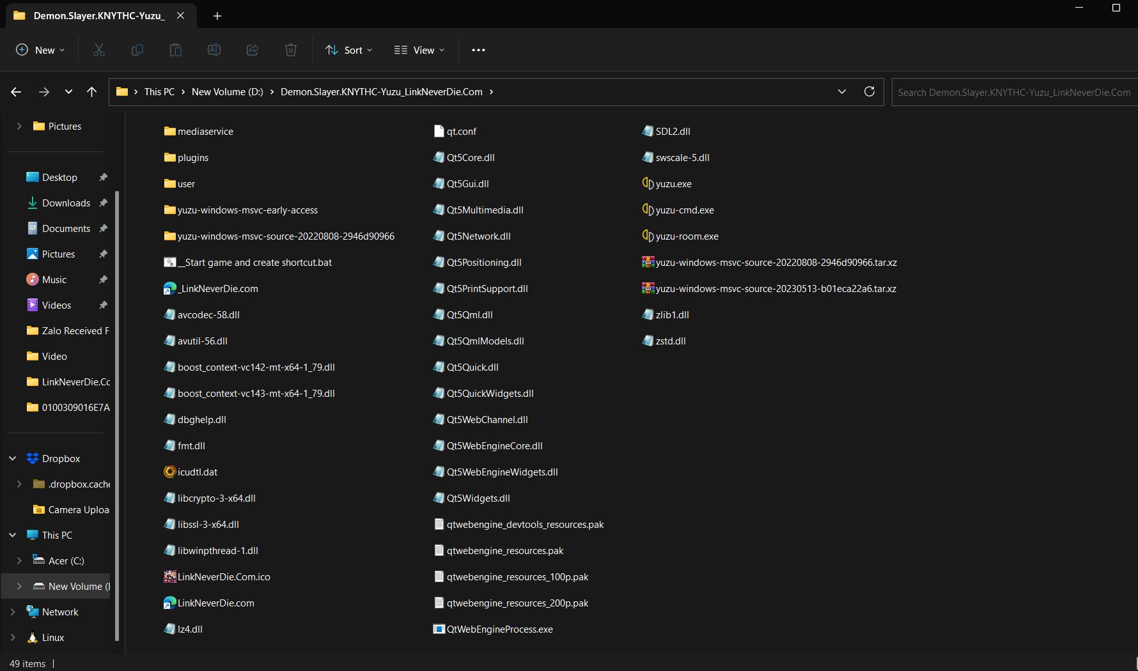This screenshot has height=671, width=1138.
Task: Expand the address bar history dropdown
Action: coord(842,91)
